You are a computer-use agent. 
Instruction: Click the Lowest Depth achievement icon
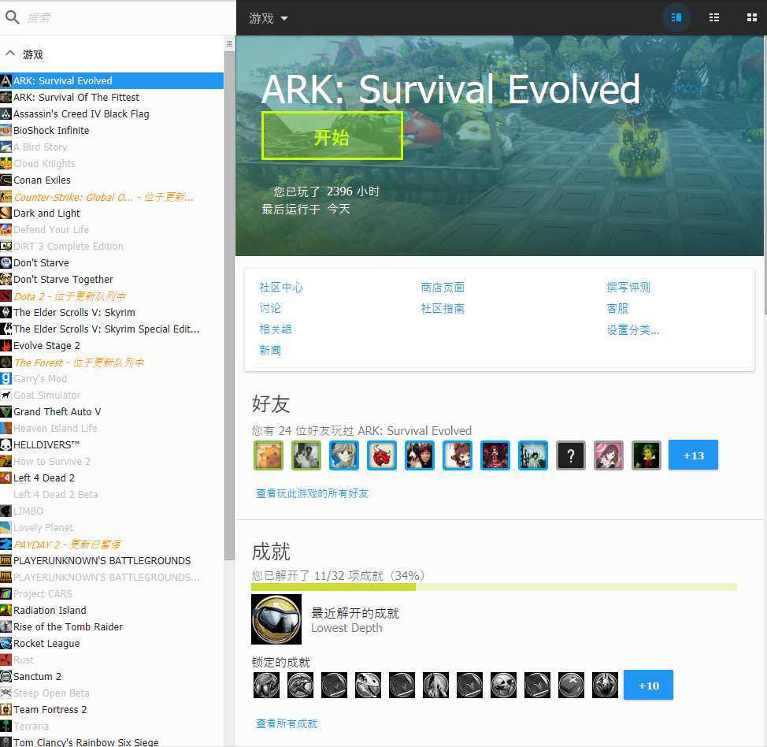pos(276,619)
